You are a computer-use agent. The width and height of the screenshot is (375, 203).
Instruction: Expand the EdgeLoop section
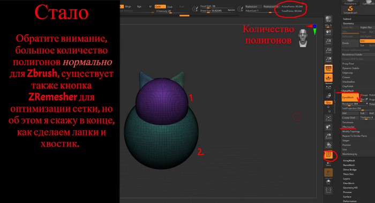pos(348,73)
